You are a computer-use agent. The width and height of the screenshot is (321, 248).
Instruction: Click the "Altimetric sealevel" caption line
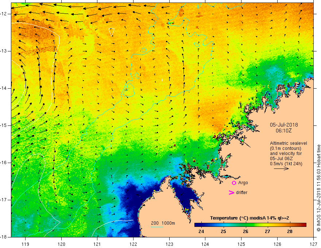tap(289, 143)
